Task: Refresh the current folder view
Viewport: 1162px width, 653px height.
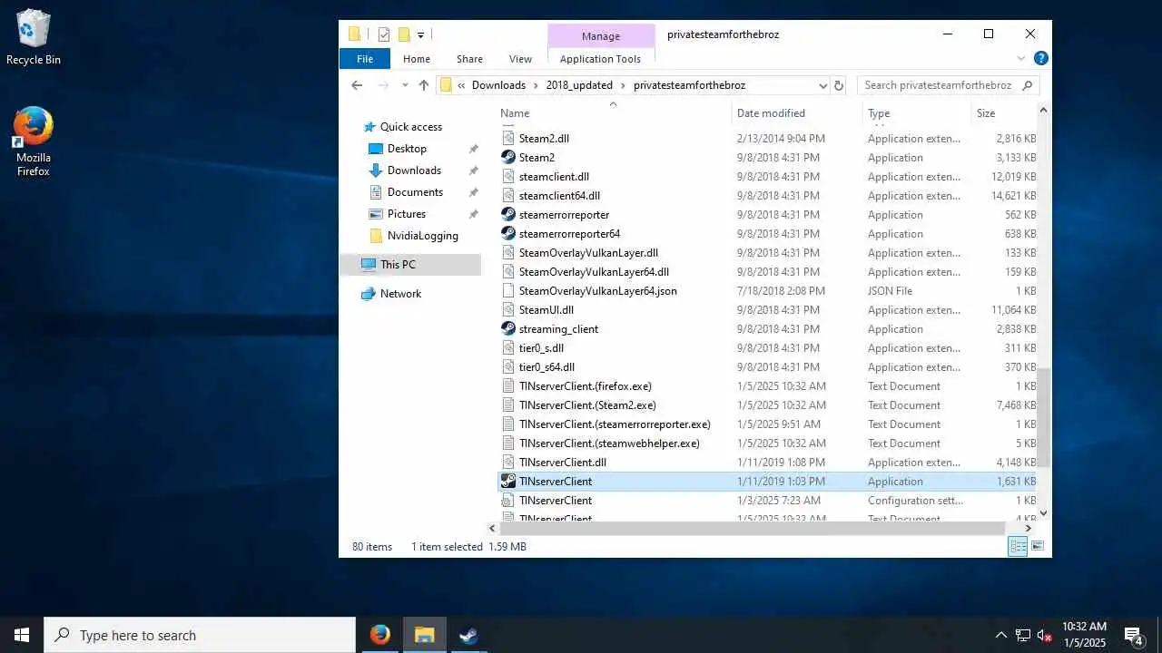Action: 839,85
